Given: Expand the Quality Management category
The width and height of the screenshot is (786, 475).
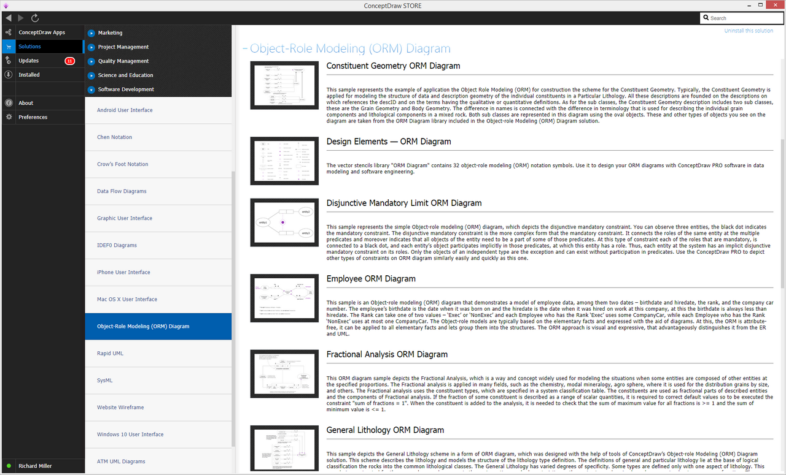Looking at the screenshot, I should tap(91, 61).
